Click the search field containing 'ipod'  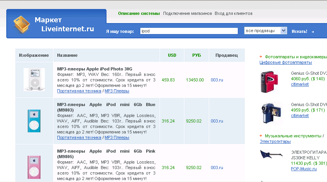189,31
